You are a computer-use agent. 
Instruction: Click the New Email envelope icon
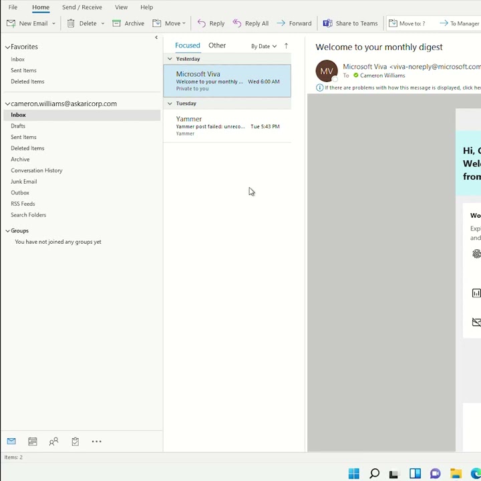(x=11, y=23)
